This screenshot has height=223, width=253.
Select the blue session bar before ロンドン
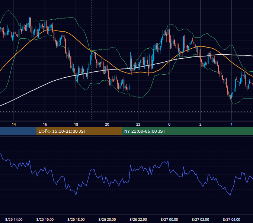coord(18,131)
